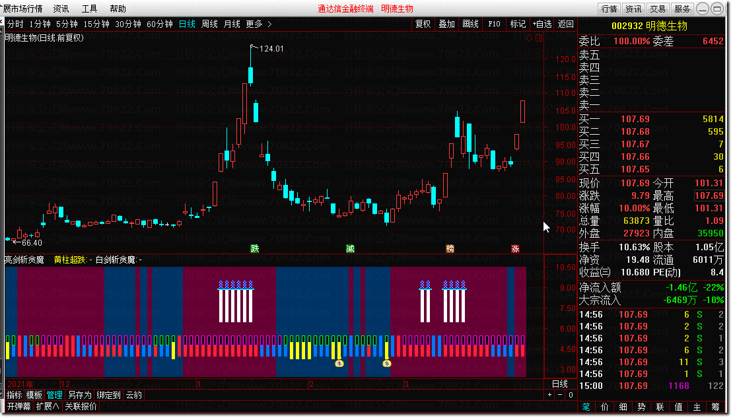This screenshot has width=733, height=418.
Task: Click the 交易 trade button
Action: tap(658, 9)
